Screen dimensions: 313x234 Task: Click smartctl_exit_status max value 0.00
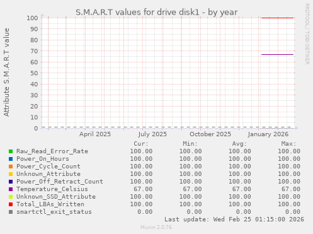pyautogui.click(x=293, y=212)
